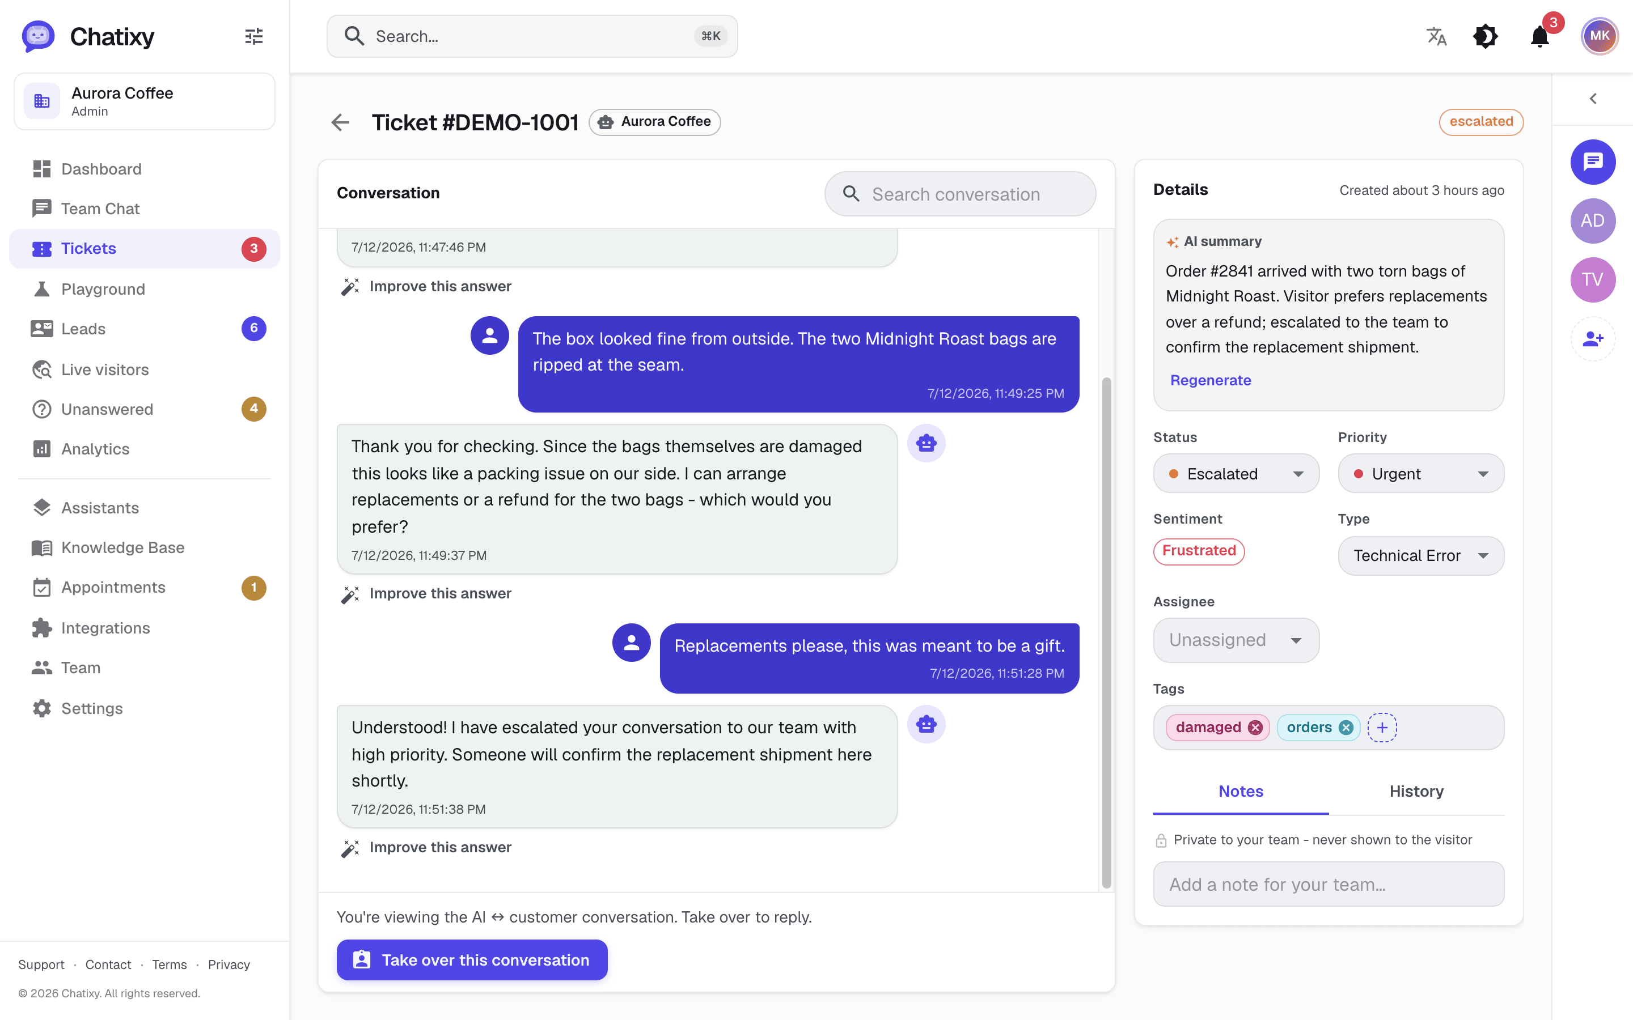Click the bot avatar beside packing issue reply
Image resolution: width=1633 pixels, height=1020 pixels.
pyautogui.click(x=926, y=443)
